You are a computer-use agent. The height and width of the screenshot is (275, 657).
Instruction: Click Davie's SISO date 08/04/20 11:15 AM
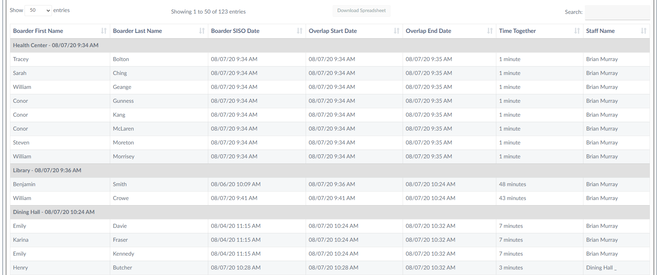[236, 226]
